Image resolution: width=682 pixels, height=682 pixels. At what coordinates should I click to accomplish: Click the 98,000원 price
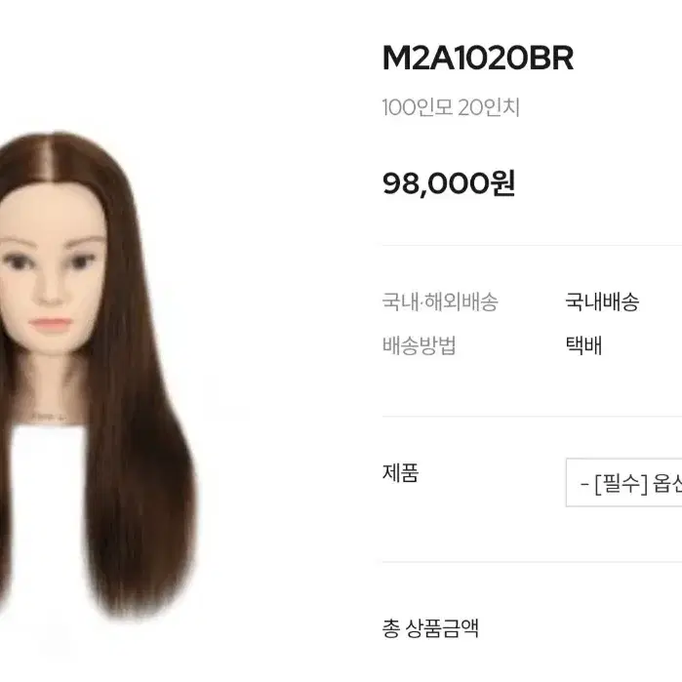449,183
